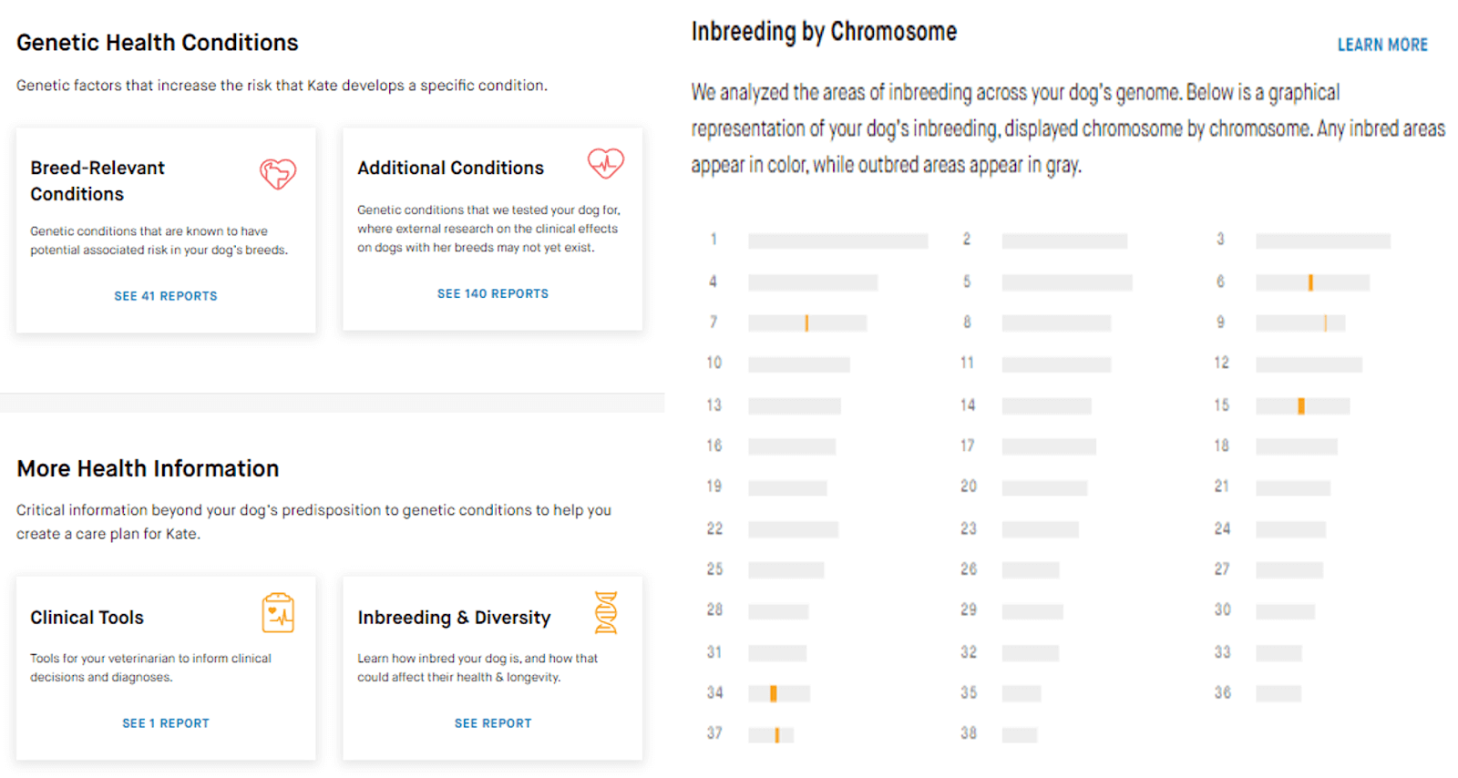Open the SEE 41 REPORTS link
Screen dimensions: 1458x778
point(166,296)
